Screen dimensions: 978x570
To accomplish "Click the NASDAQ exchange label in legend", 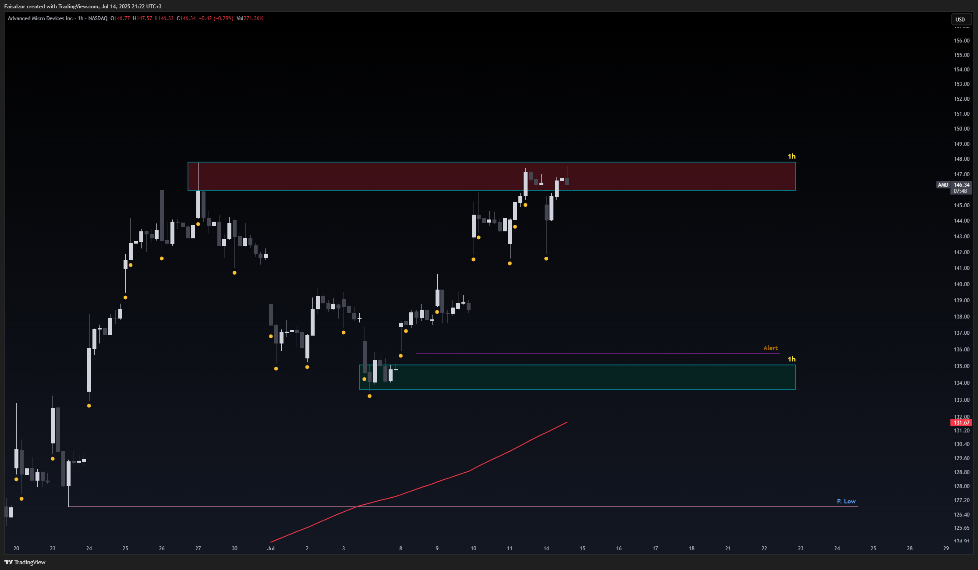I will [98, 18].
